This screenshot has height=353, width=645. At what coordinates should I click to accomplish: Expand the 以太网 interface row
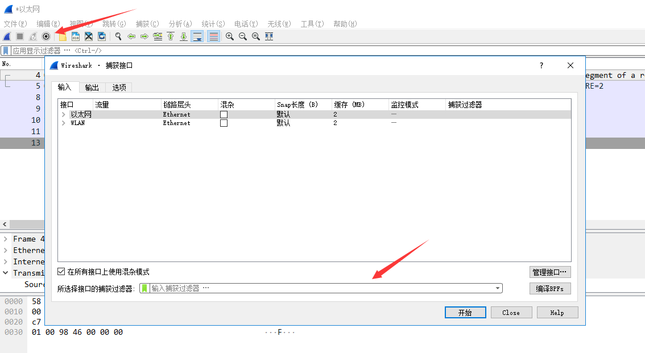coord(63,115)
